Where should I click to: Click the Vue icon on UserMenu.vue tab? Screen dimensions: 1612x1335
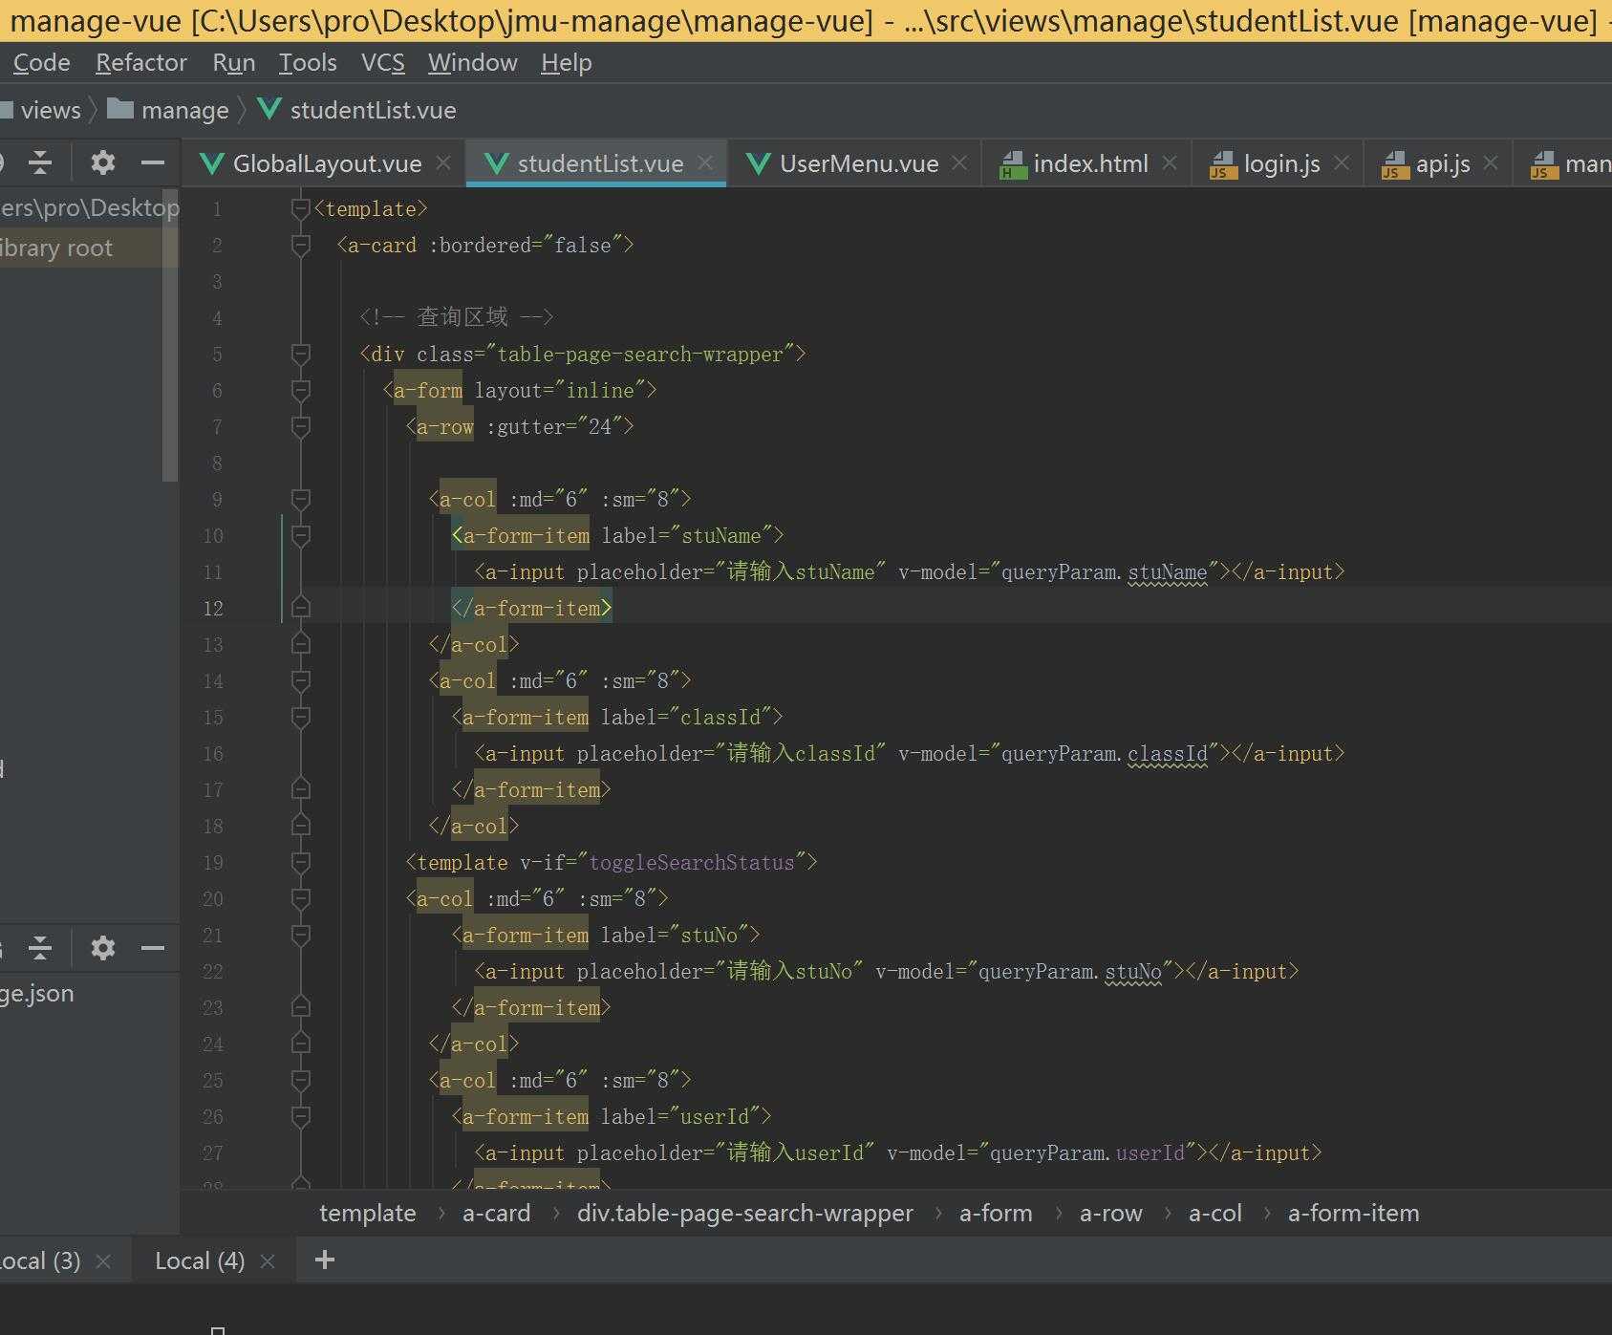(759, 163)
